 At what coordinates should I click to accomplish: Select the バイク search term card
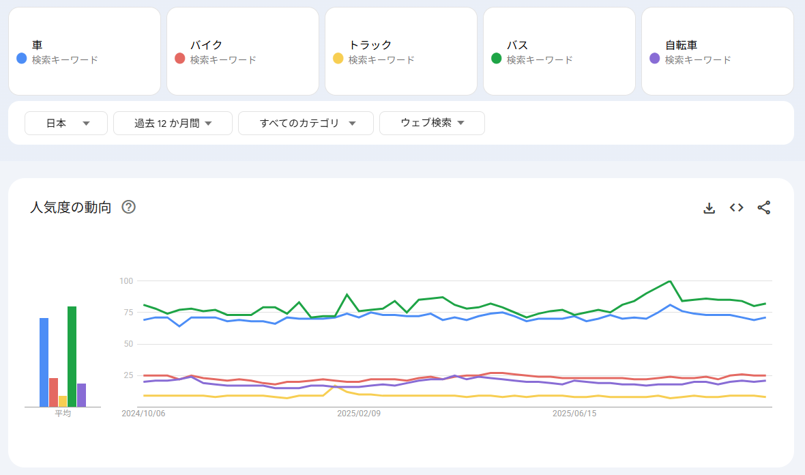[x=243, y=51]
